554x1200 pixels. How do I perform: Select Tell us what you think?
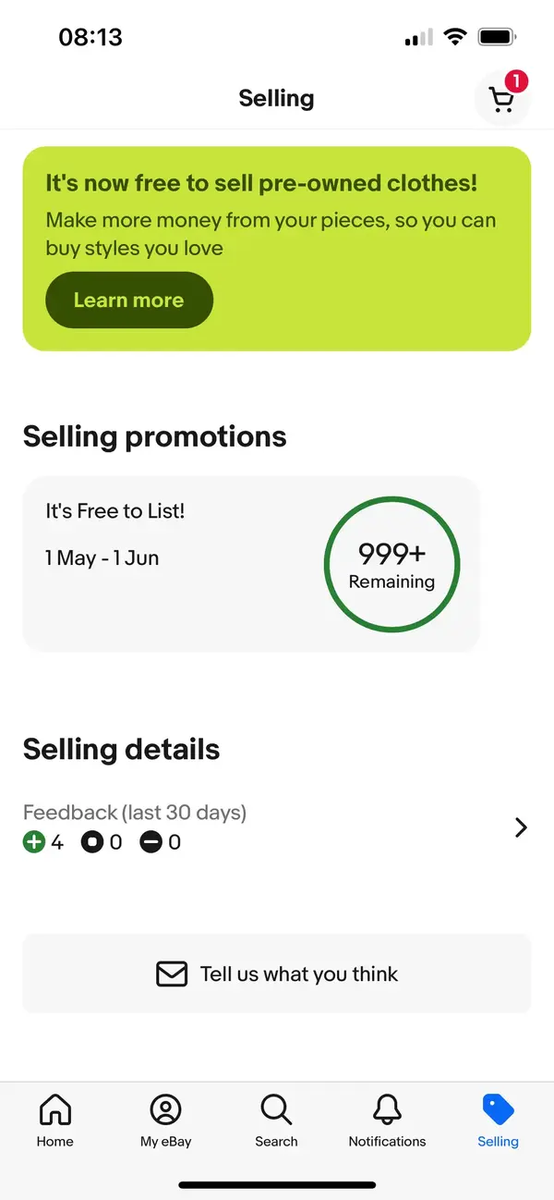(277, 973)
